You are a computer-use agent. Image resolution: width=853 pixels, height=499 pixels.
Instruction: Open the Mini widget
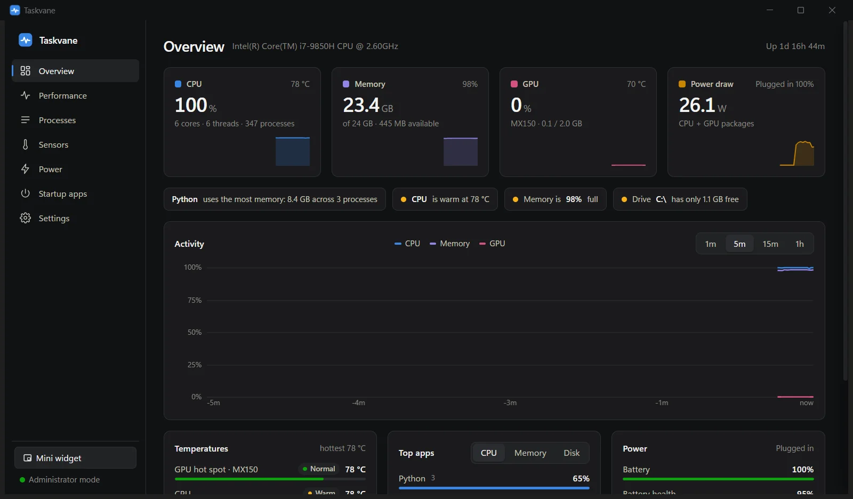pyautogui.click(x=75, y=458)
